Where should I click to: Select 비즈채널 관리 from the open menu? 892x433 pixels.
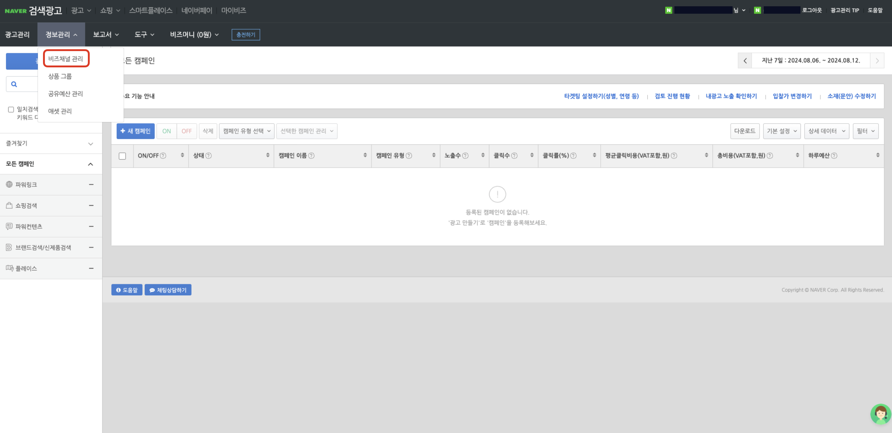point(66,58)
